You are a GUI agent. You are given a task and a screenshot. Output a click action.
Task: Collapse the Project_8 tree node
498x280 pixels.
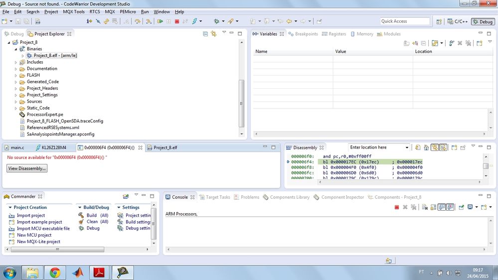point(9,42)
